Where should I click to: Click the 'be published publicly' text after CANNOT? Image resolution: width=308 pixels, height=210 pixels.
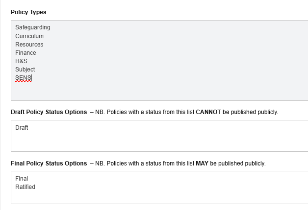tap(251, 112)
